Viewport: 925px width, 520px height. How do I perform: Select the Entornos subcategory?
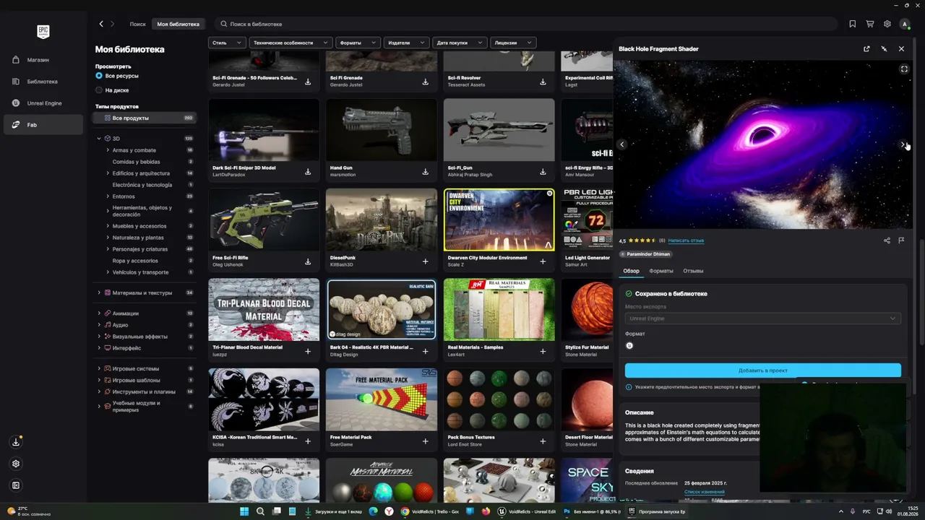coord(124,196)
